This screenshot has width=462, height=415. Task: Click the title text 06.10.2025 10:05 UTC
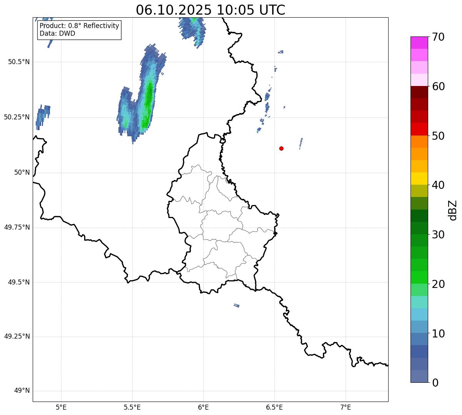click(x=211, y=10)
